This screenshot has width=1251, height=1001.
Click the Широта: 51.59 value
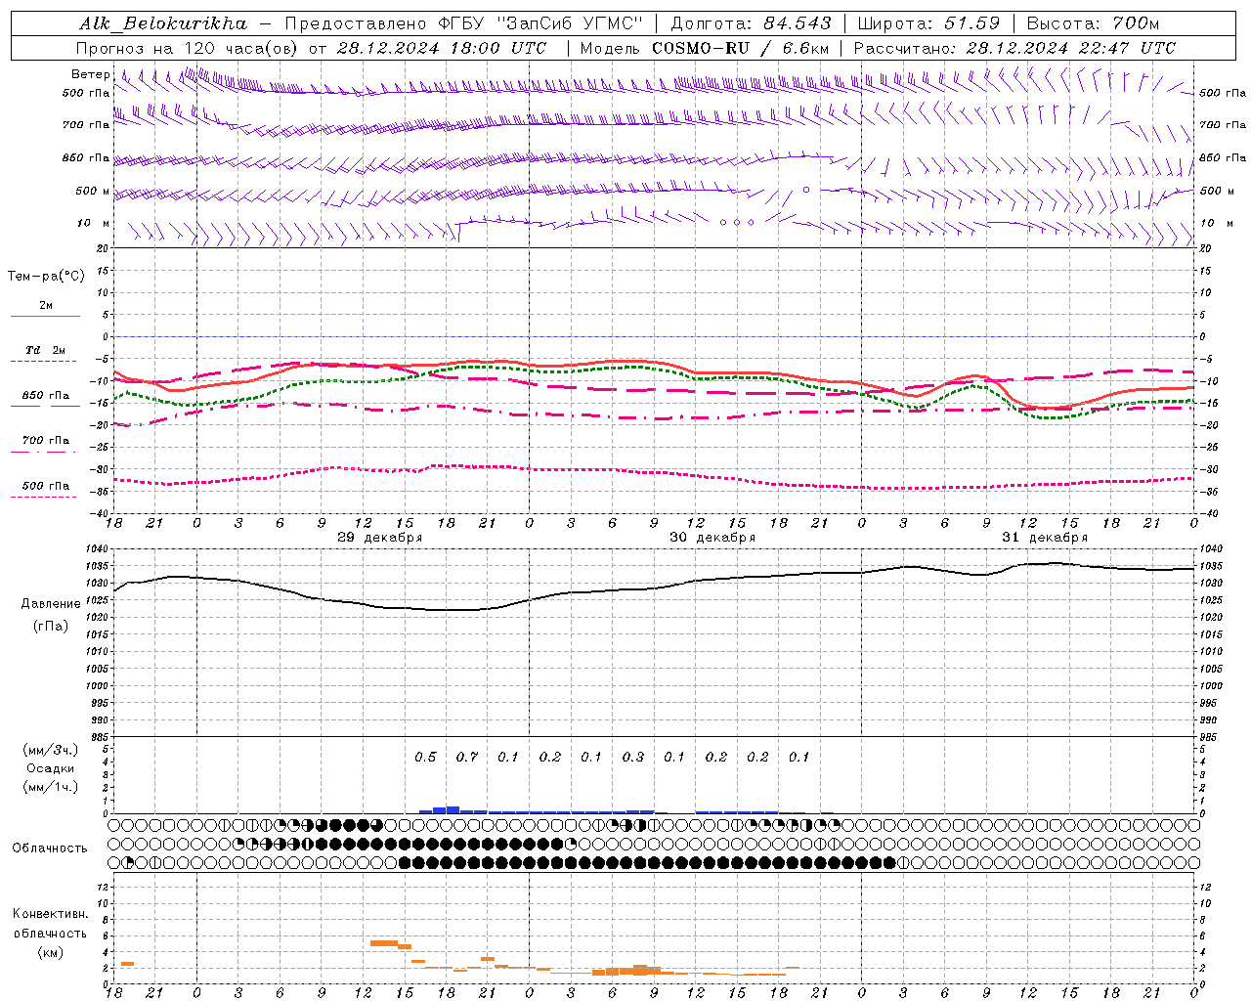click(928, 23)
